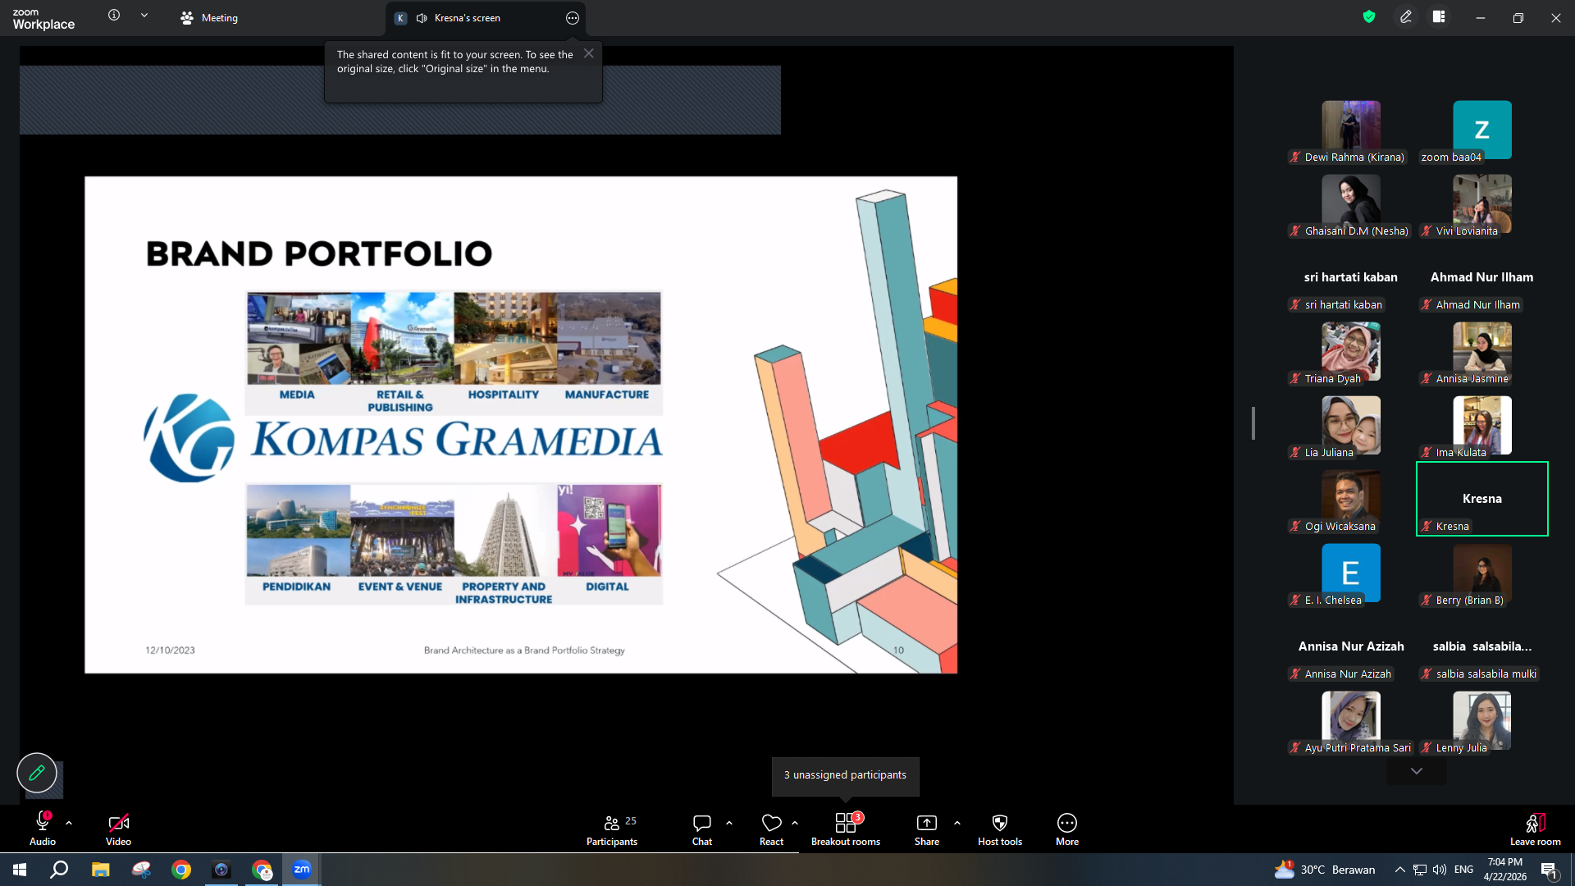
Task: Click the Kompas Gramedia logo on slide
Action: click(403, 438)
